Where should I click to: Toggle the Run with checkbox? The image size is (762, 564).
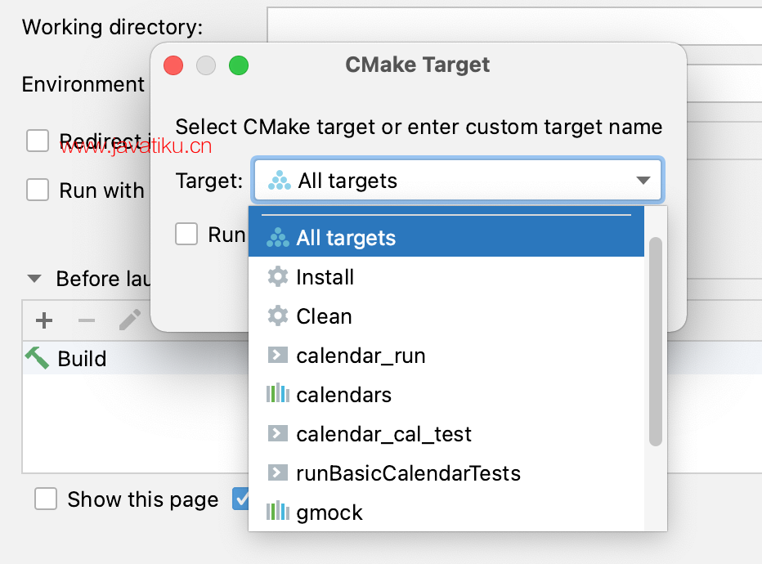coord(38,190)
